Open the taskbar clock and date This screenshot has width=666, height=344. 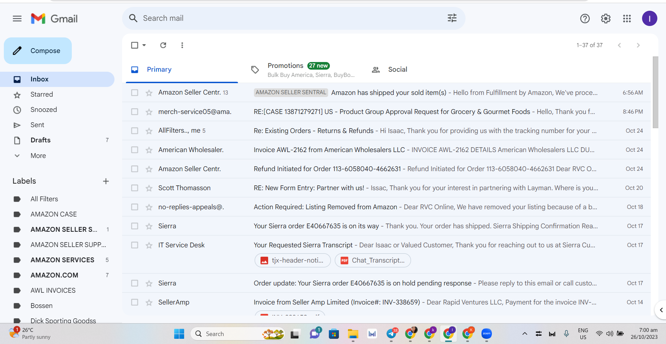pos(644,333)
